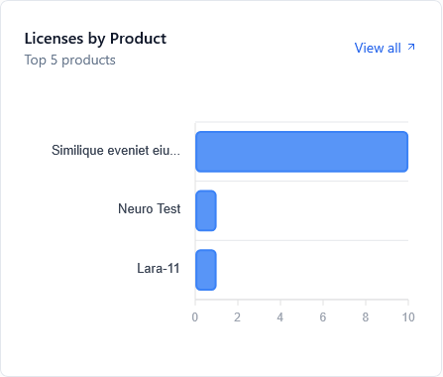Select the 'Lara-11' axis label
Image resolution: width=443 pixels, height=377 pixels.
159,268
